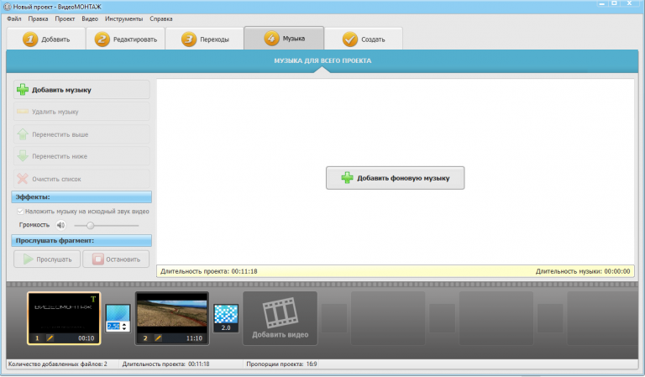Toggle Наложить музыку на исходный звук checkbox

pyautogui.click(x=20, y=212)
